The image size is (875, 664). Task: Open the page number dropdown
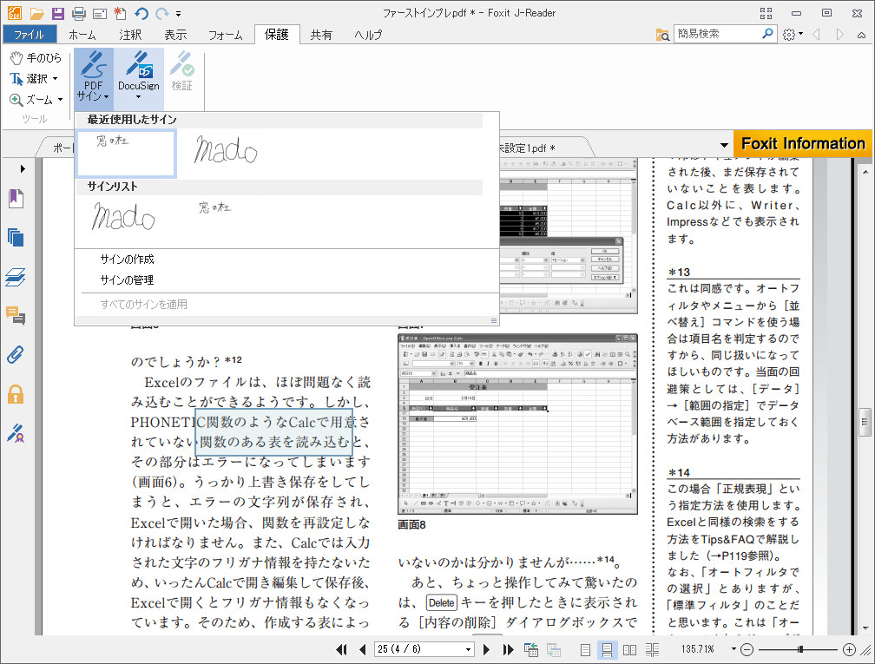pyautogui.click(x=470, y=649)
